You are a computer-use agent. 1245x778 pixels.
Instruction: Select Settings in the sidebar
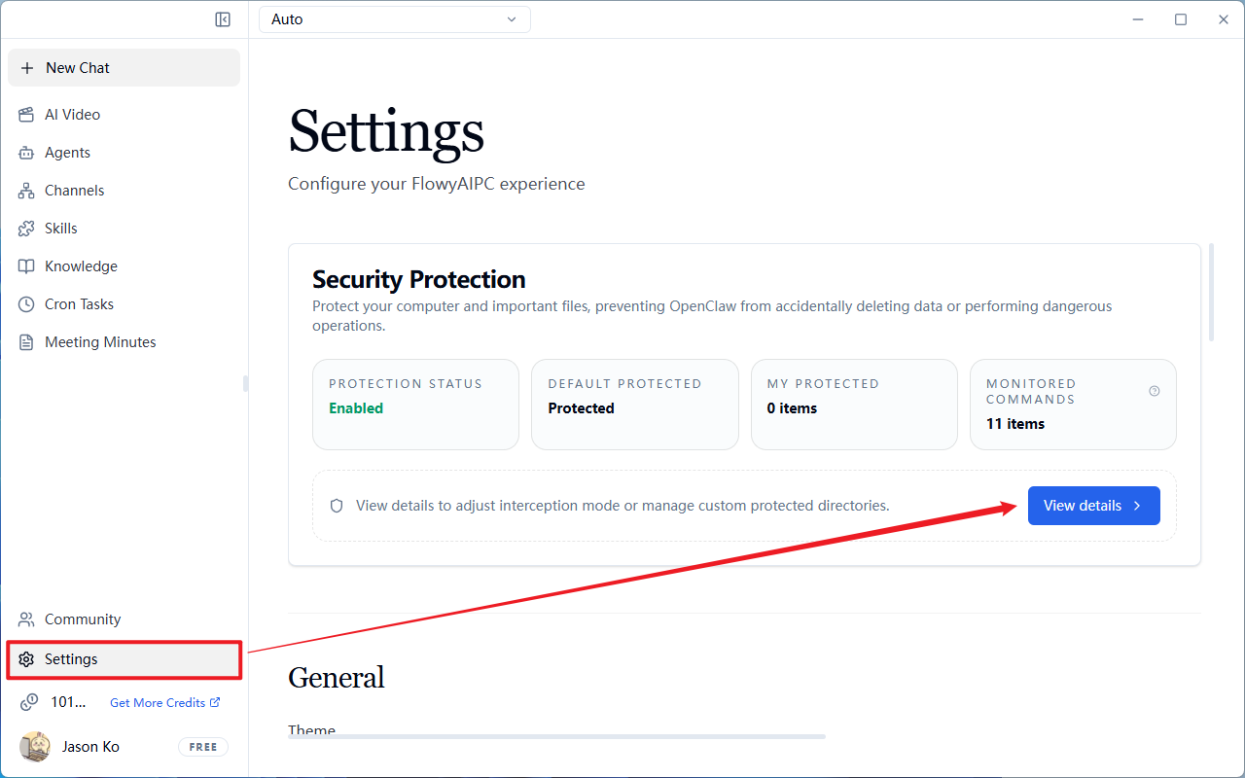(x=124, y=659)
